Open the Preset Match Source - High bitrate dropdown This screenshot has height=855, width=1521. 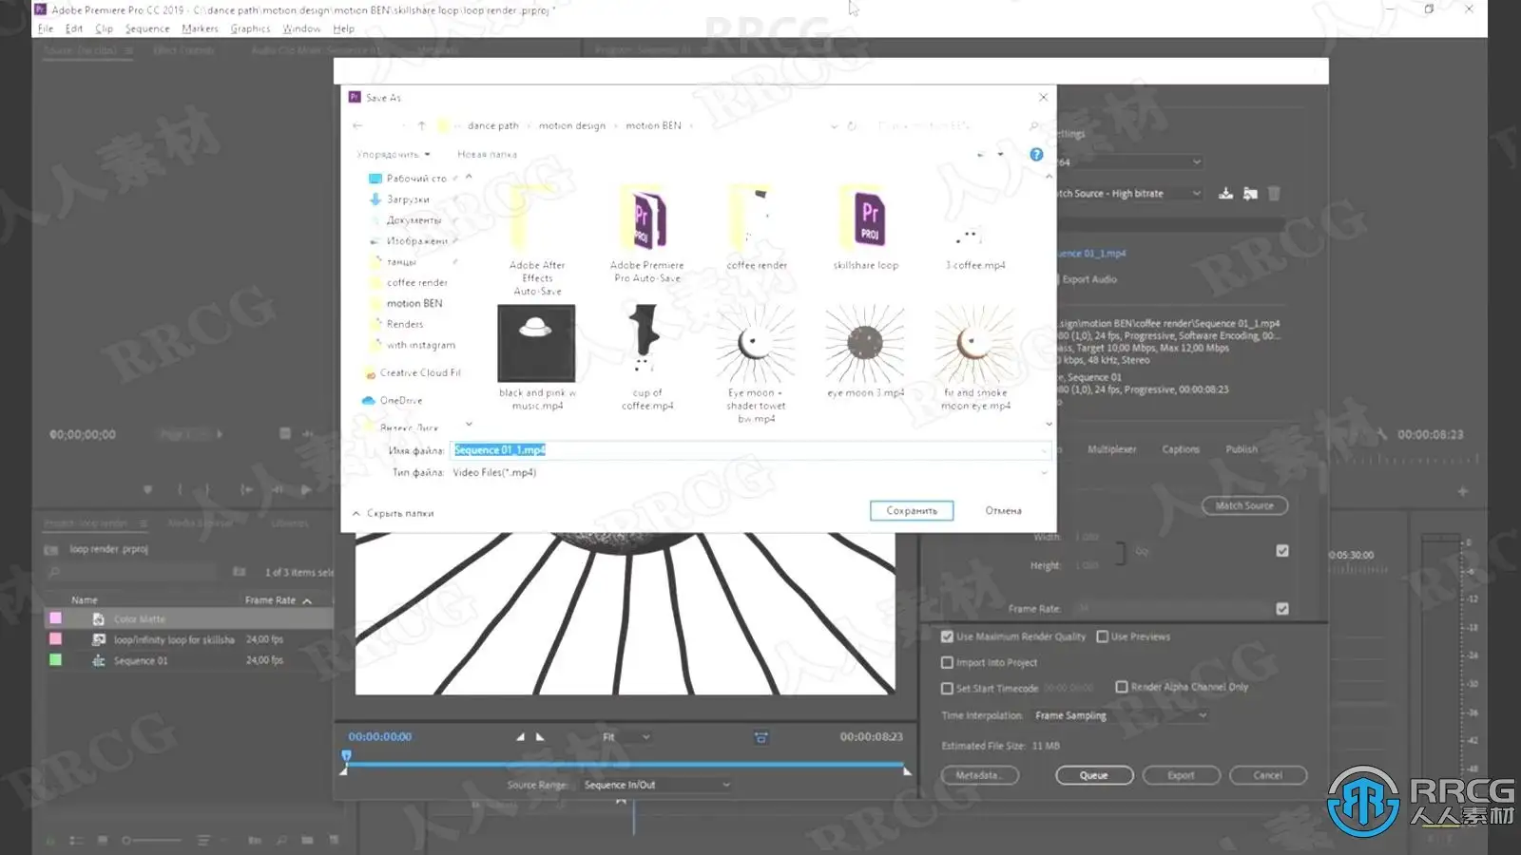tap(1129, 194)
